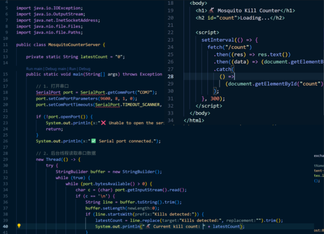Select the Run CodeLens above main method
The width and height of the screenshot is (324, 234).
pyautogui.click(x=72, y=69)
